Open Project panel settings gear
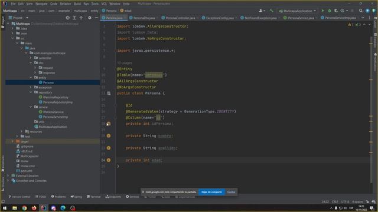Viewport: 378px width, 212px height. point(90,18)
